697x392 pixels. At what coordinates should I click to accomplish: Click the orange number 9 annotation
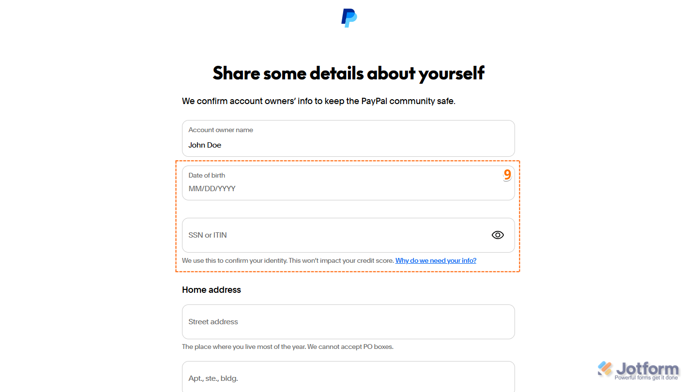pos(507,174)
